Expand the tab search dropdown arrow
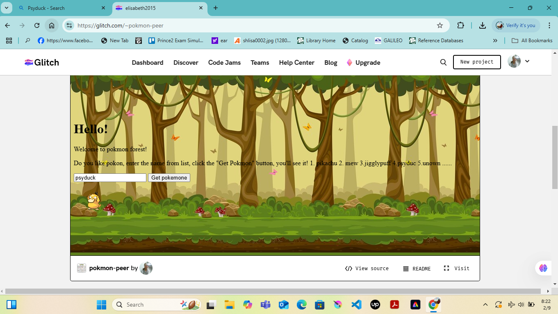Image resolution: width=558 pixels, height=314 pixels. click(x=6, y=8)
